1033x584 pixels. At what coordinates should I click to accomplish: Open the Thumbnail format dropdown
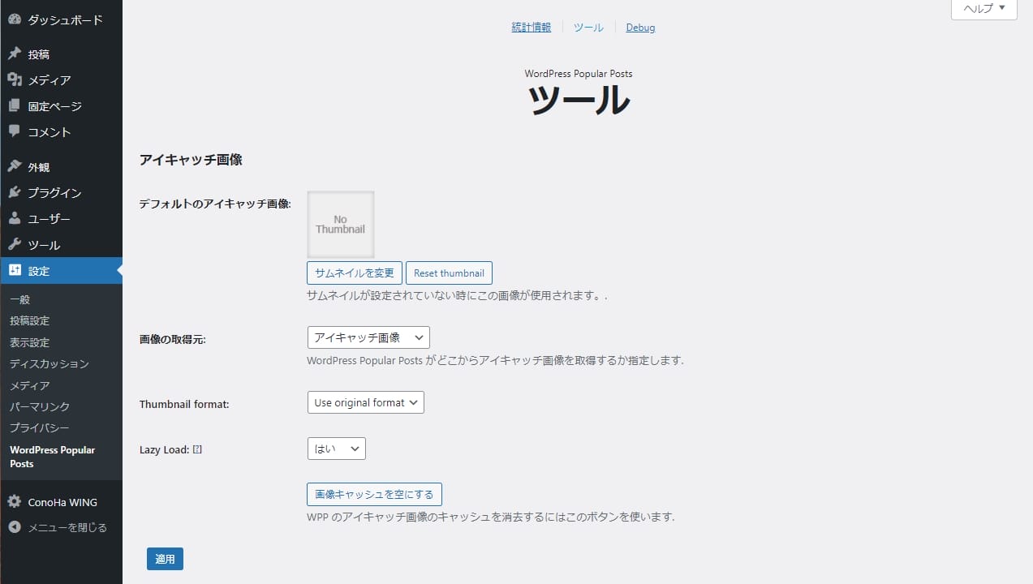pyautogui.click(x=365, y=402)
